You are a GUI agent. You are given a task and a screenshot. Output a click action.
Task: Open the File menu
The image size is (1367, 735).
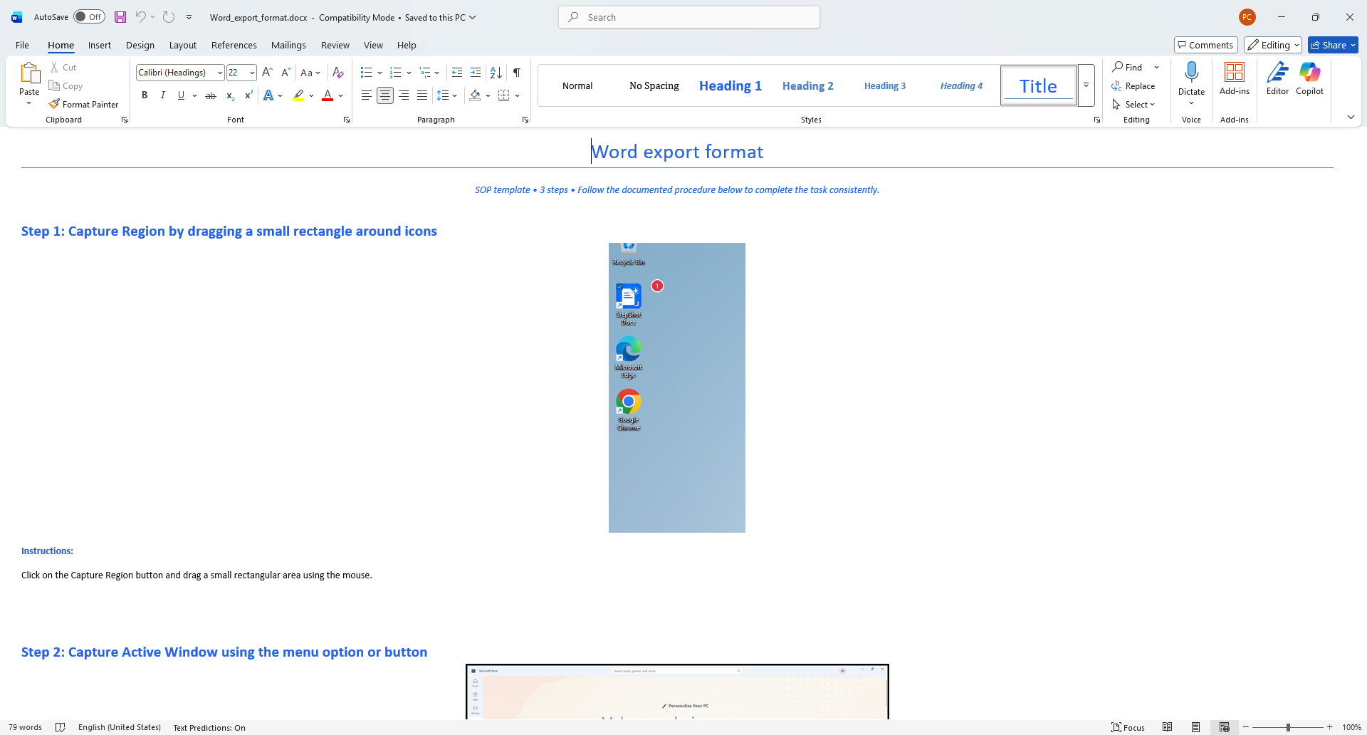coord(23,45)
